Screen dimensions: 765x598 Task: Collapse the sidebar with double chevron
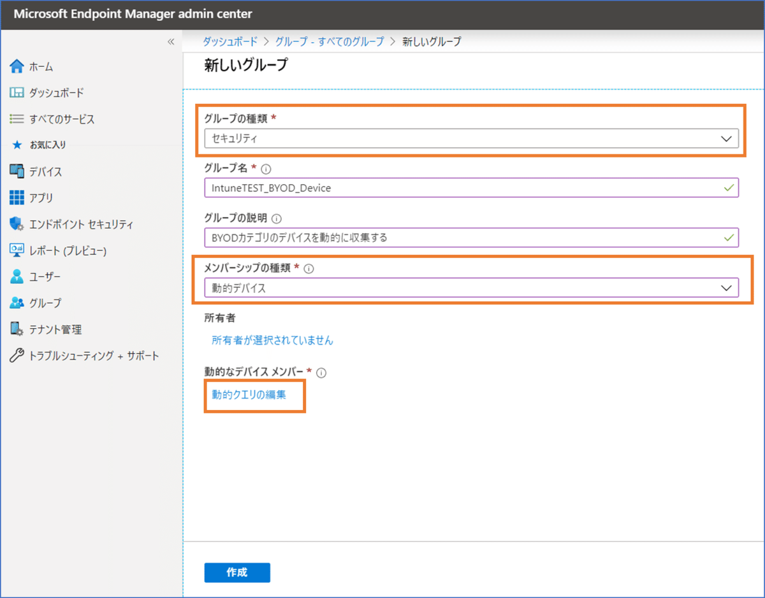click(171, 41)
